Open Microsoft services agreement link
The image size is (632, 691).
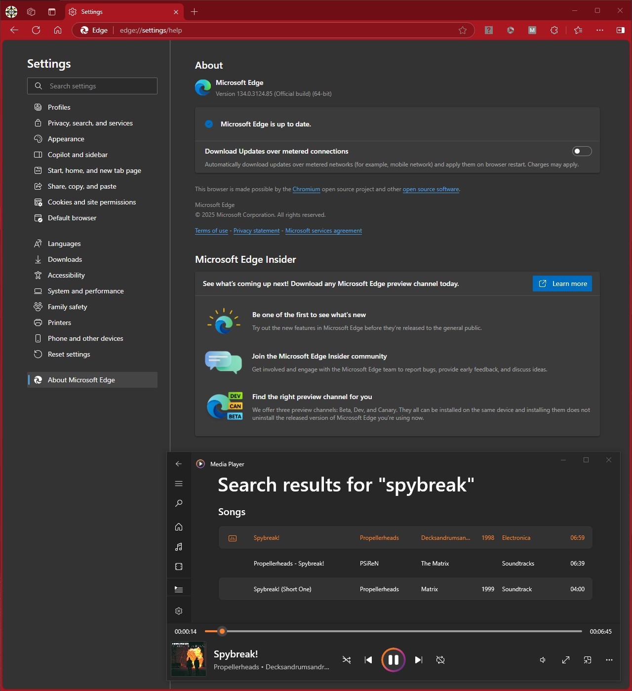(x=323, y=231)
